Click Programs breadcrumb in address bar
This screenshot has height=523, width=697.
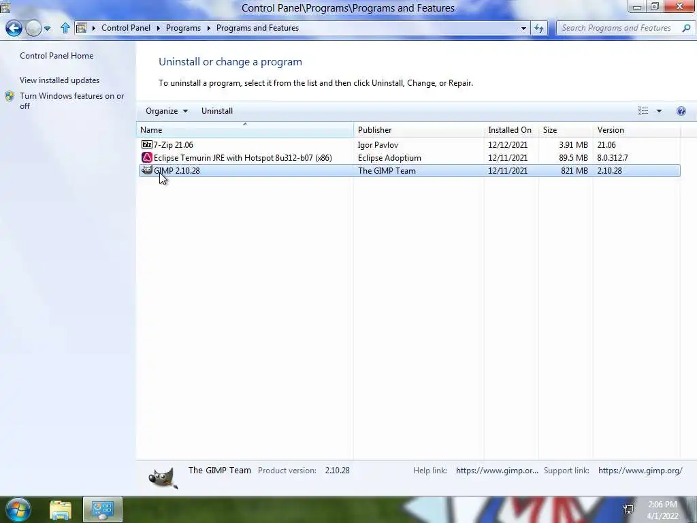point(183,27)
